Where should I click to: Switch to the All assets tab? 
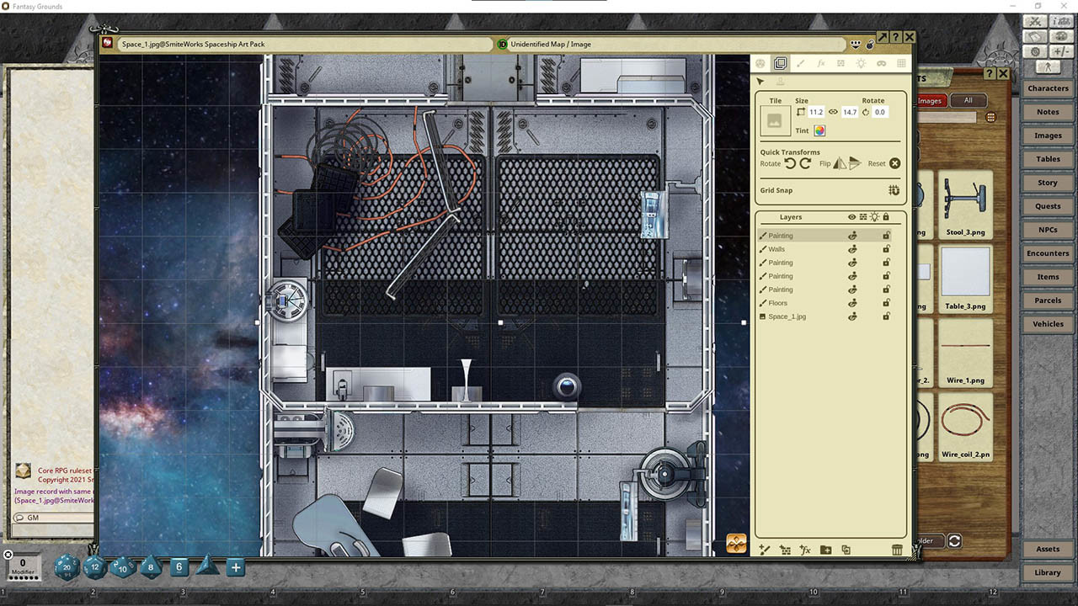(x=968, y=100)
